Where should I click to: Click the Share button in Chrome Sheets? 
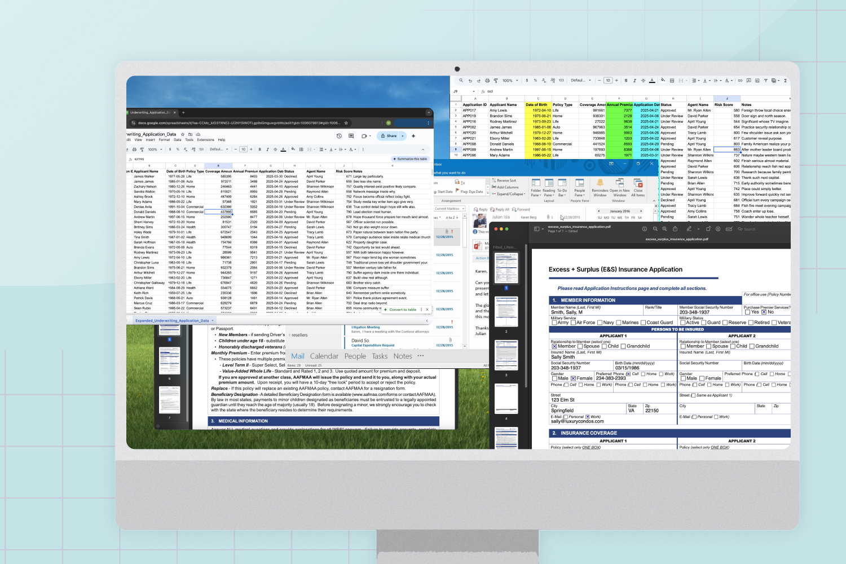[x=389, y=136]
